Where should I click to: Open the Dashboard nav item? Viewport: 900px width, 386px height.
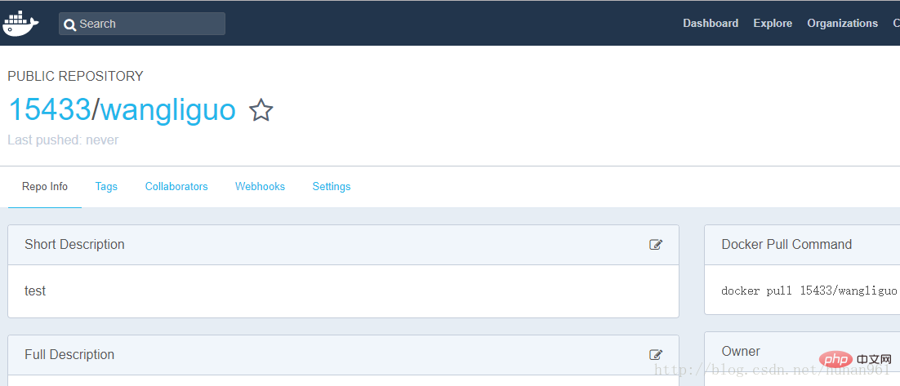[x=711, y=24]
